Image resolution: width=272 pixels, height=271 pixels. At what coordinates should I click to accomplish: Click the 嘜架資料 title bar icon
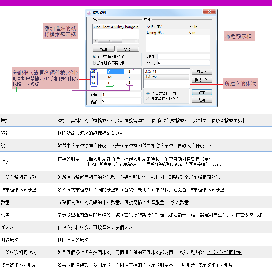pyautogui.click(x=89, y=13)
